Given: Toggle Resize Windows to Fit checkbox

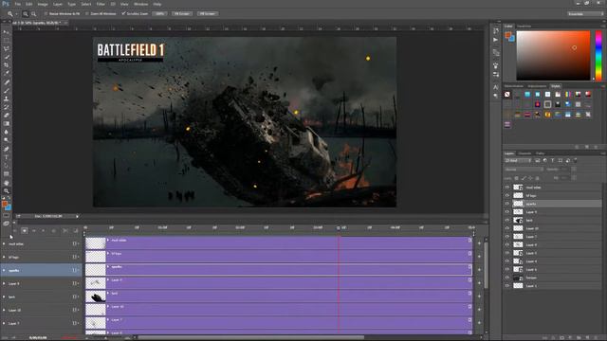Looking at the screenshot, I should click(46, 14).
